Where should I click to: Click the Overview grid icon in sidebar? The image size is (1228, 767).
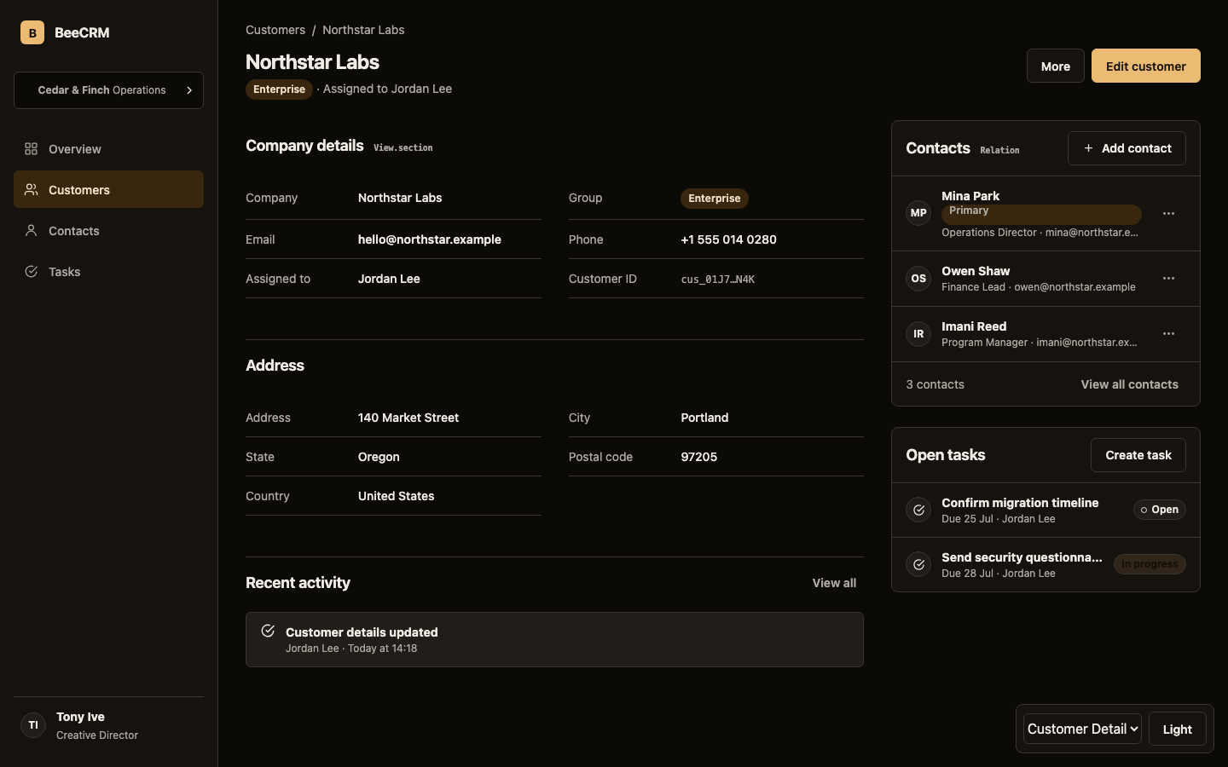click(x=32, y=149)
